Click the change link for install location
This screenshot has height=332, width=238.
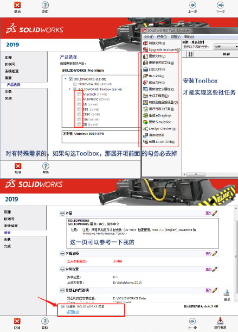pos(208,269)
